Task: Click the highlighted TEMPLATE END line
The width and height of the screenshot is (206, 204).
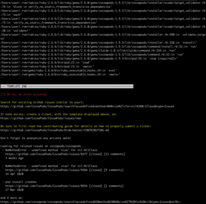Action: 67,86
